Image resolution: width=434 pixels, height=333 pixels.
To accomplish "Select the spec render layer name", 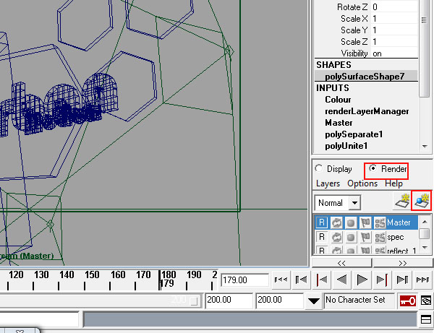I will point(395,238).
